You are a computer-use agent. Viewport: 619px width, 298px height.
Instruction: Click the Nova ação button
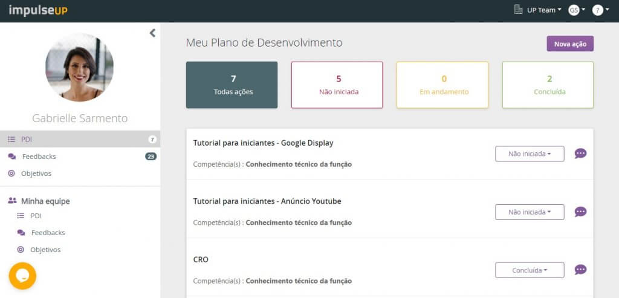pos(570,44)
